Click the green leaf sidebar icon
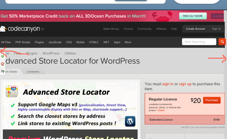 [x=2, y=56]
